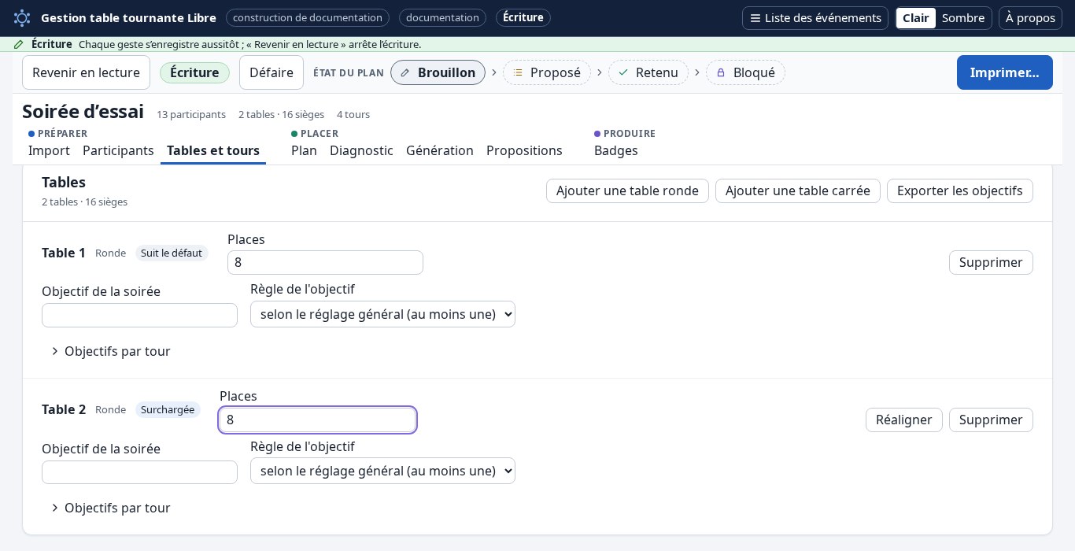Viewport: 1075px width, 551px height.
Task: Expand Objectifs par tour for Table 2
Action: coord(110,508)
